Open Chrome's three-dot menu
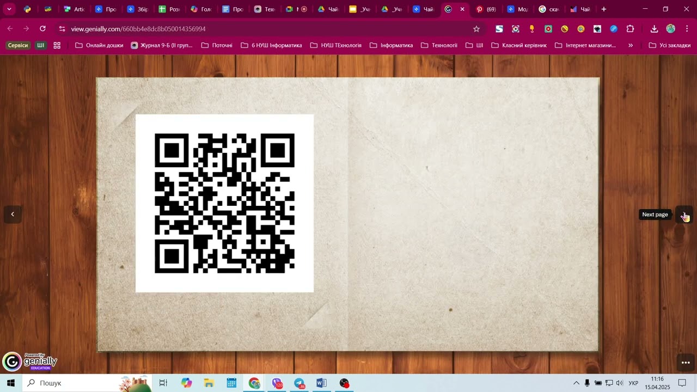The height and width of the screenshot is (392, 697). point(687,29)
